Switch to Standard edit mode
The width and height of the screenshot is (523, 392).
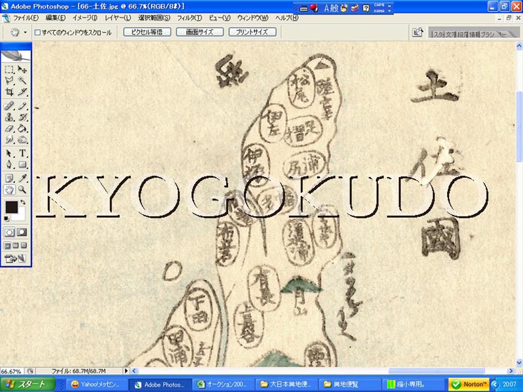point(9,232)
